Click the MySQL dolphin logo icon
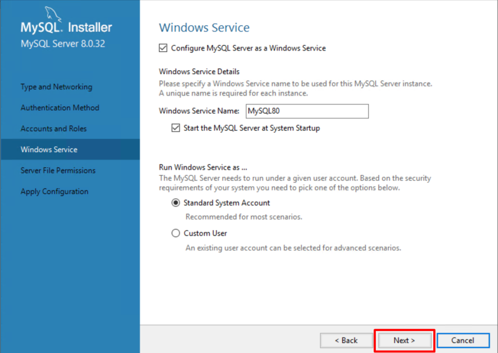Image resolution: width=498 pixels, height=353 pixels. pyautogui.click(x=53, y=14)
